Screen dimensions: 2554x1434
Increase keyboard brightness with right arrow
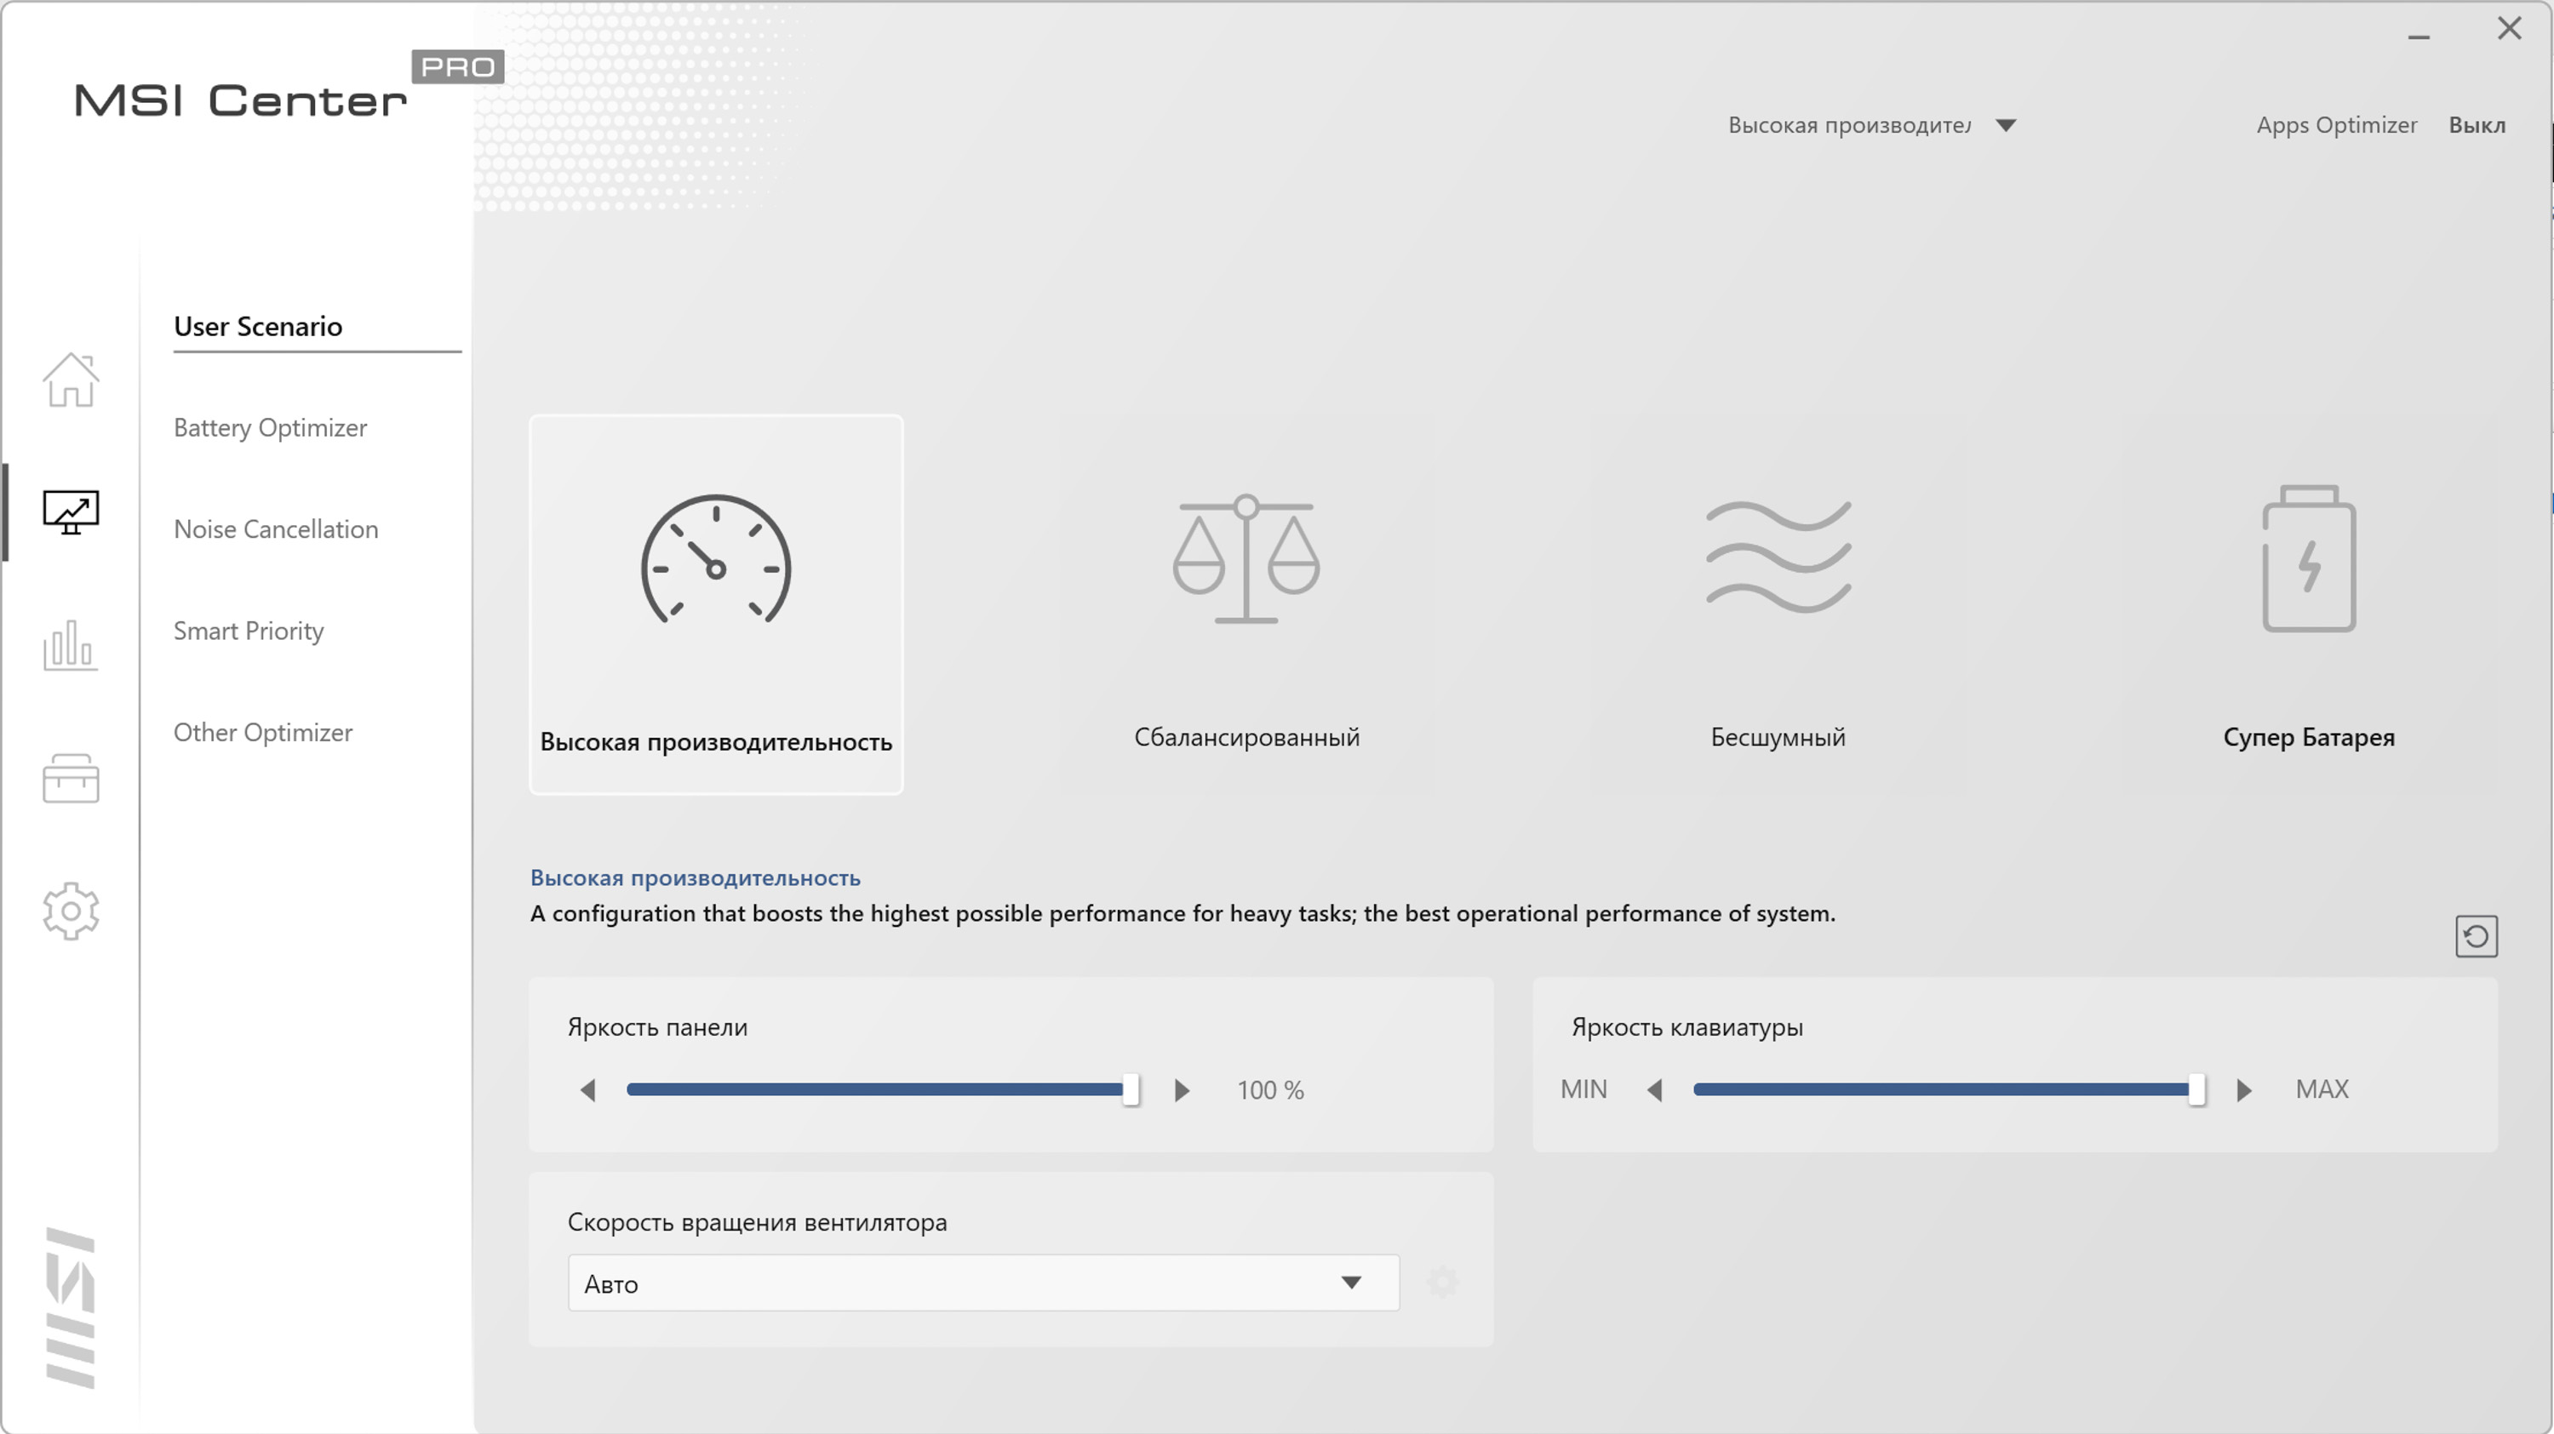click(2243, 1090)
